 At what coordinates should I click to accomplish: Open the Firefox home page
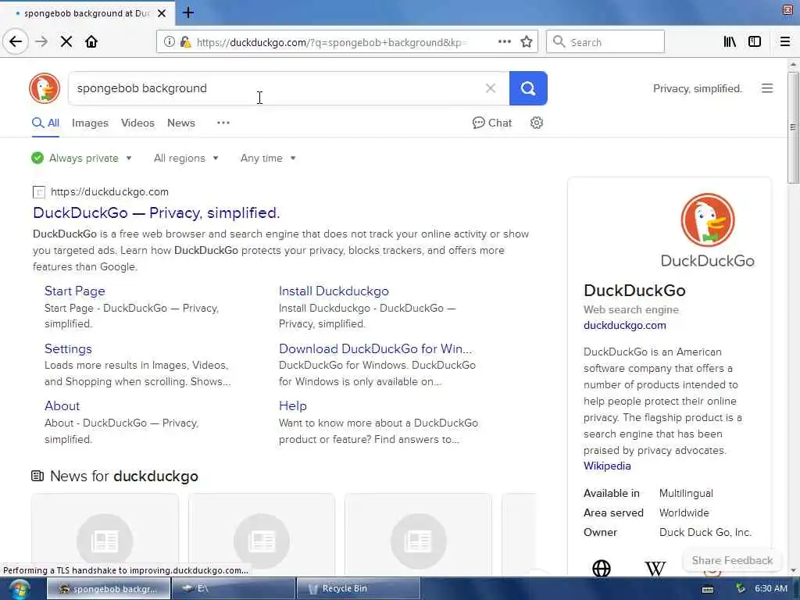[x=91, y=41]
